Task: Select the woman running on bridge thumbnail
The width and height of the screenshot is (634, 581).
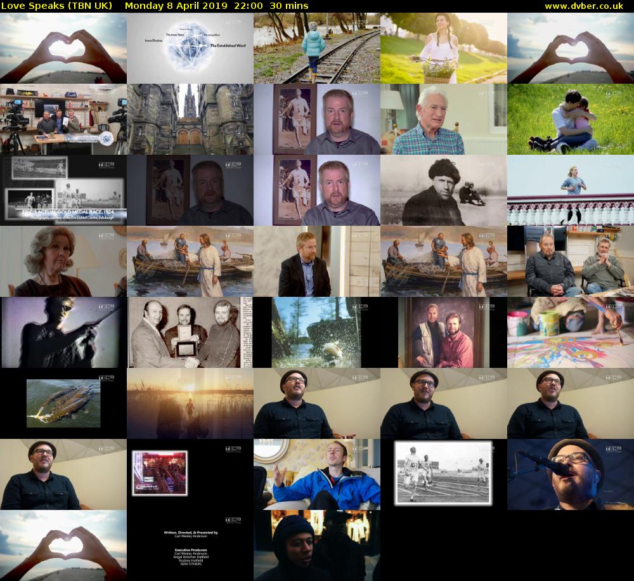Action: coord(570,190)
